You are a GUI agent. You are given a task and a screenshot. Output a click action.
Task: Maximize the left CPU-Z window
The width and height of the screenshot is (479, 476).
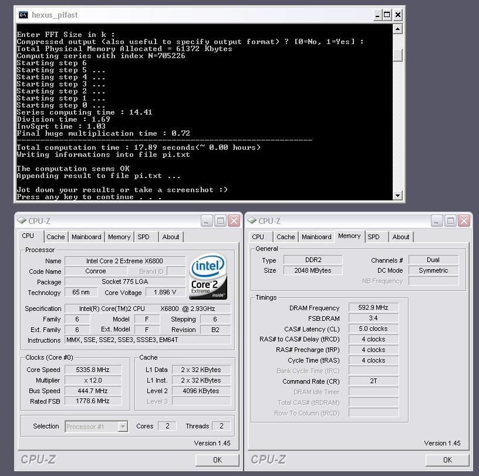tap(220, 221)
